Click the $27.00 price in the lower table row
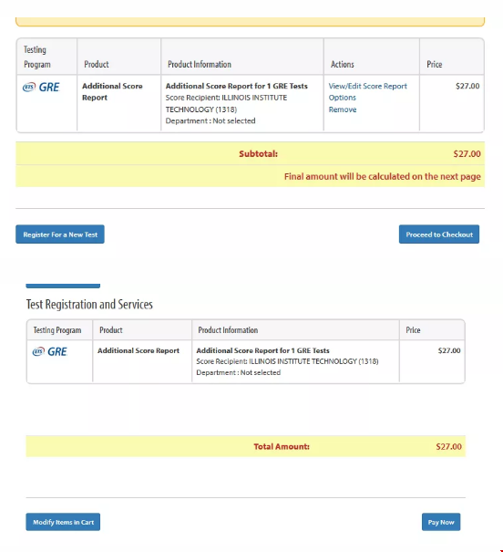 click(449, 350)
